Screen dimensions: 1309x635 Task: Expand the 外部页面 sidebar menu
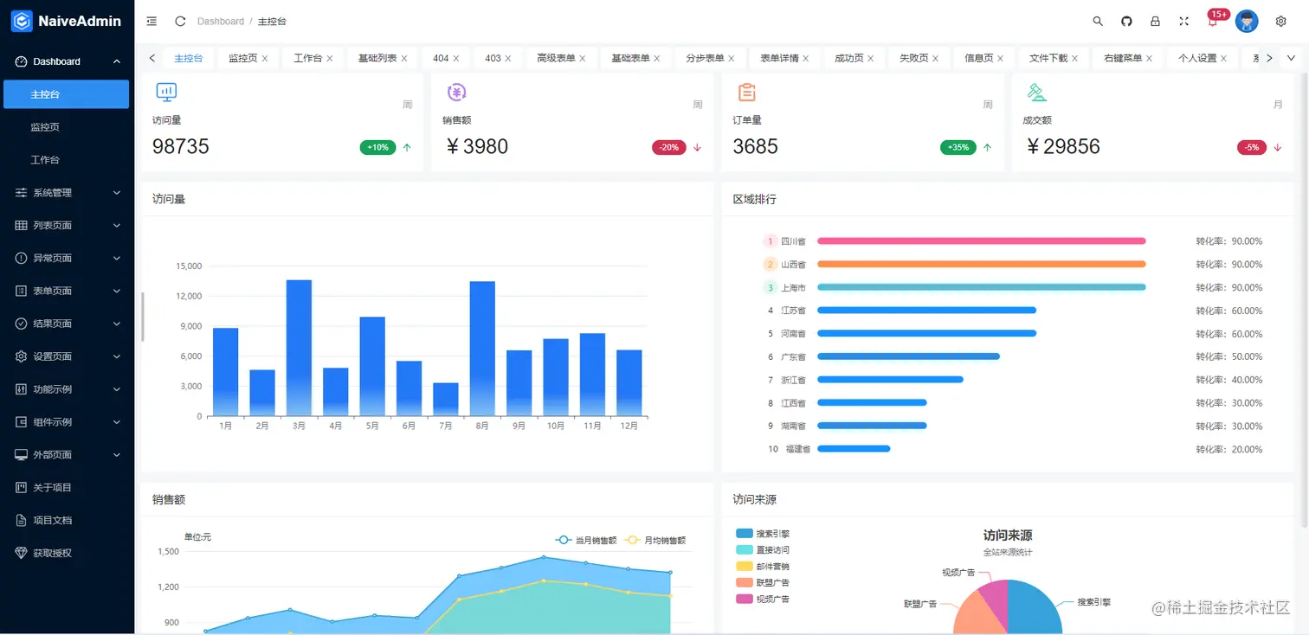[67, 454]
